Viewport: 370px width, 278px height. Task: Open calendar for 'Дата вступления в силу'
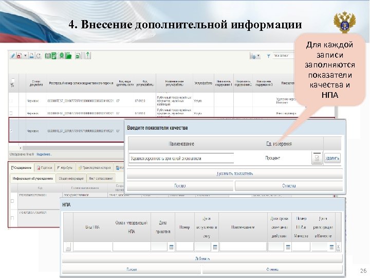click(x=215, y=247)
